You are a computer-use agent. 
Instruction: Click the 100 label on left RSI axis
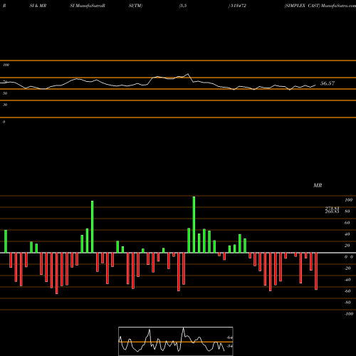6,65
